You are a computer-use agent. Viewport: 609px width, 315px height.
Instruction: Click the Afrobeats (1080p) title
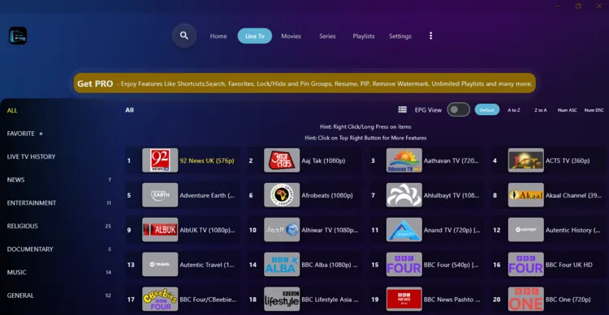point(327,195)
